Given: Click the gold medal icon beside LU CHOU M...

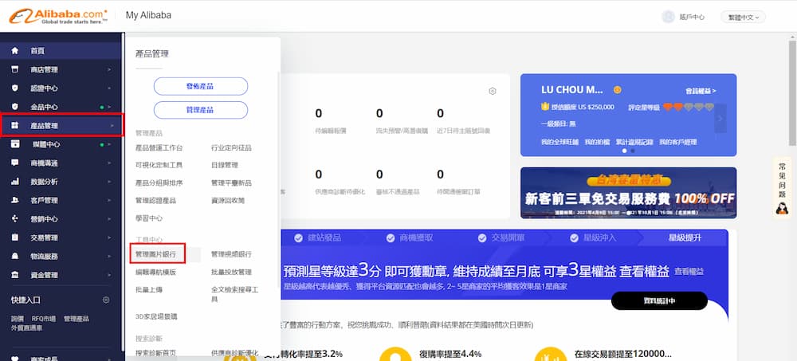Looking at the screenshot, I should click(x=617, y=90).
